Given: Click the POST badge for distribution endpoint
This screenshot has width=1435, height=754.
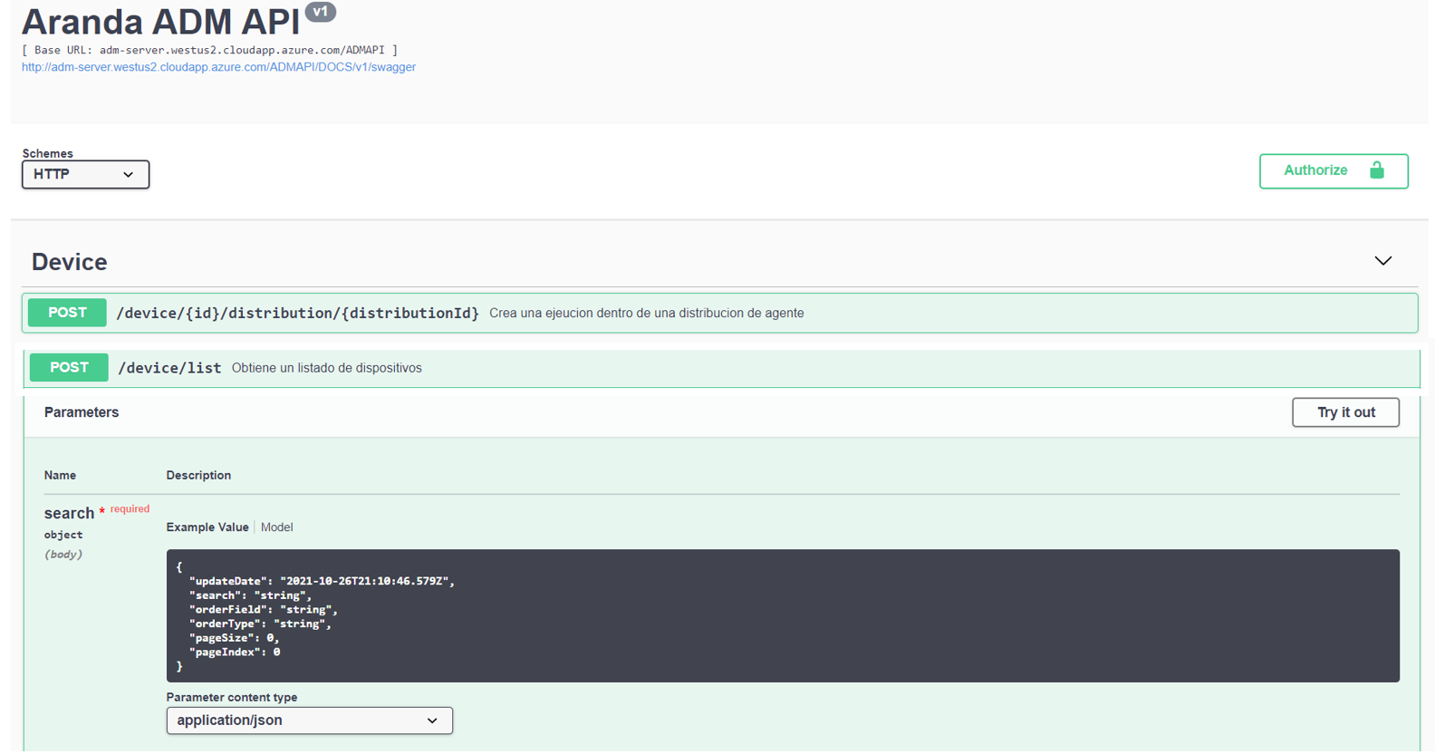Looking at the screenshot, I should [67, 313].
